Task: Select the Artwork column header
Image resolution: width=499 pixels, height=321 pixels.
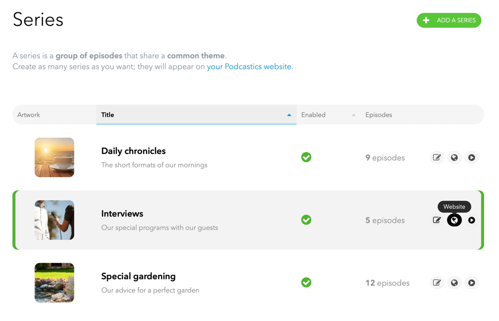Action: coord(29,115)
